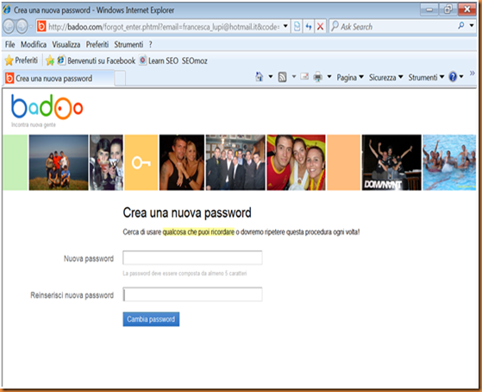482x392 pixels.
Task: Click the Read mail envelope icon
Action: click(x=304, y=76)
